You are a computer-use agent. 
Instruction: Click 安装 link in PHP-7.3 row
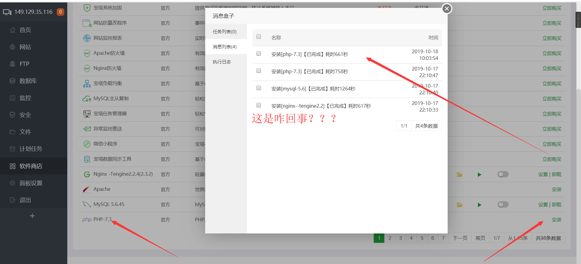click(556, 220)
